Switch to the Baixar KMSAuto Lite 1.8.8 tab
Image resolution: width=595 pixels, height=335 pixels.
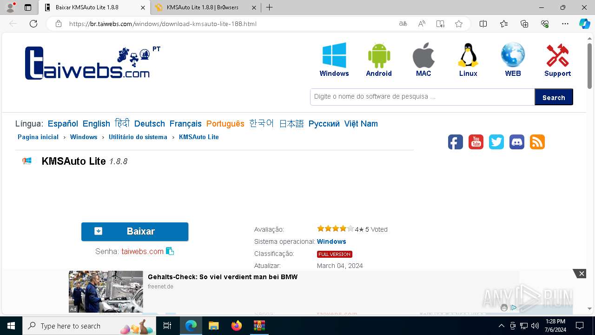[94, 7]
